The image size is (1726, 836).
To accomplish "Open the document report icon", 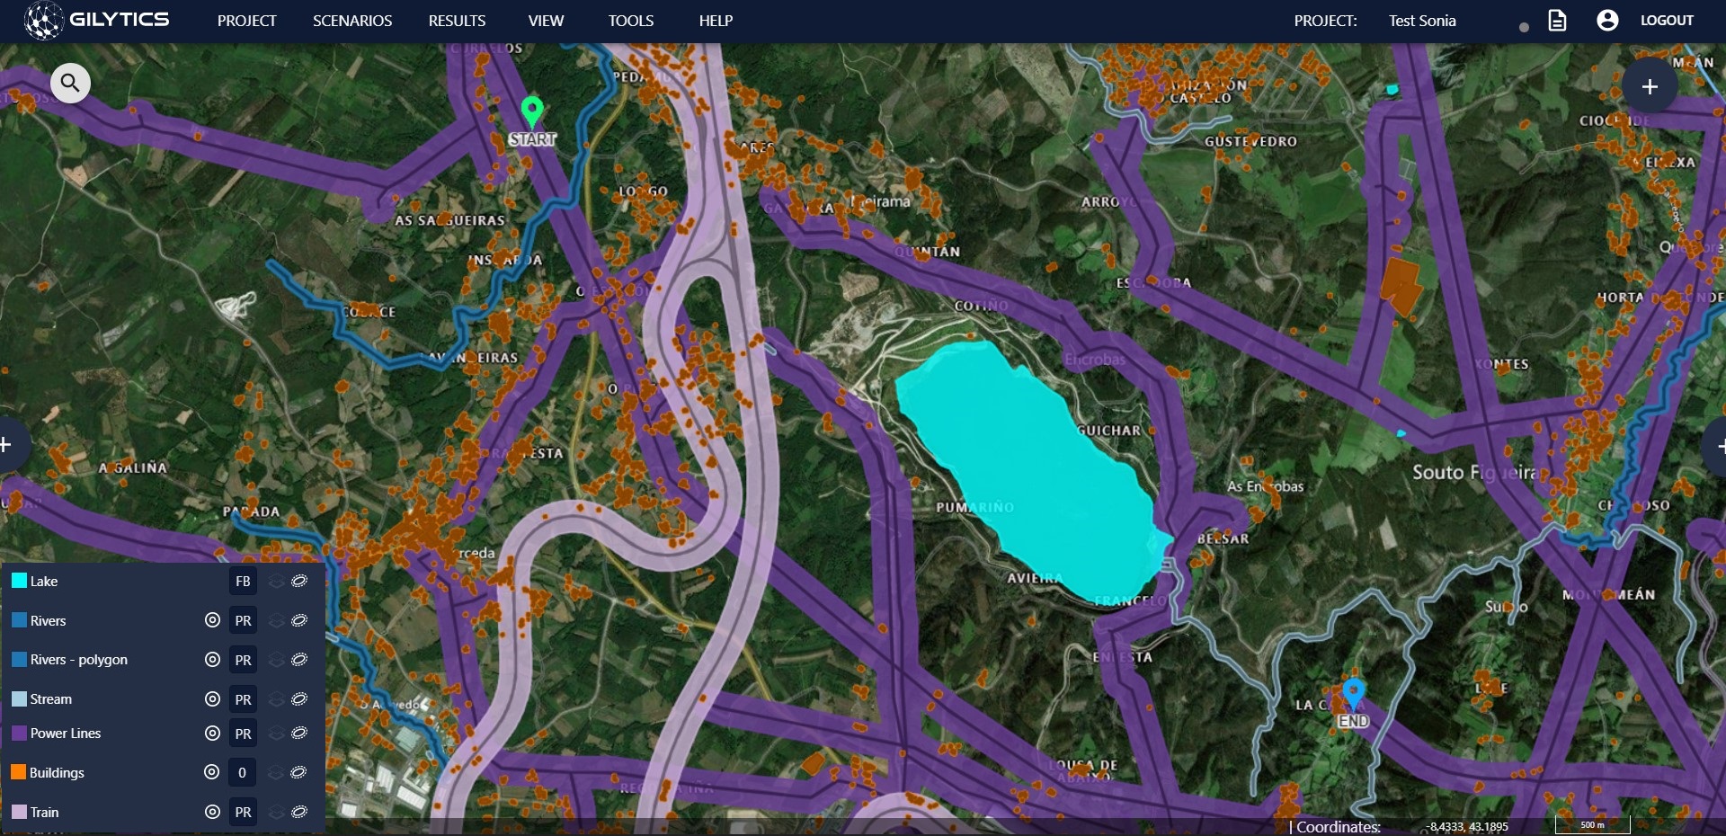I will point(1557,20).
